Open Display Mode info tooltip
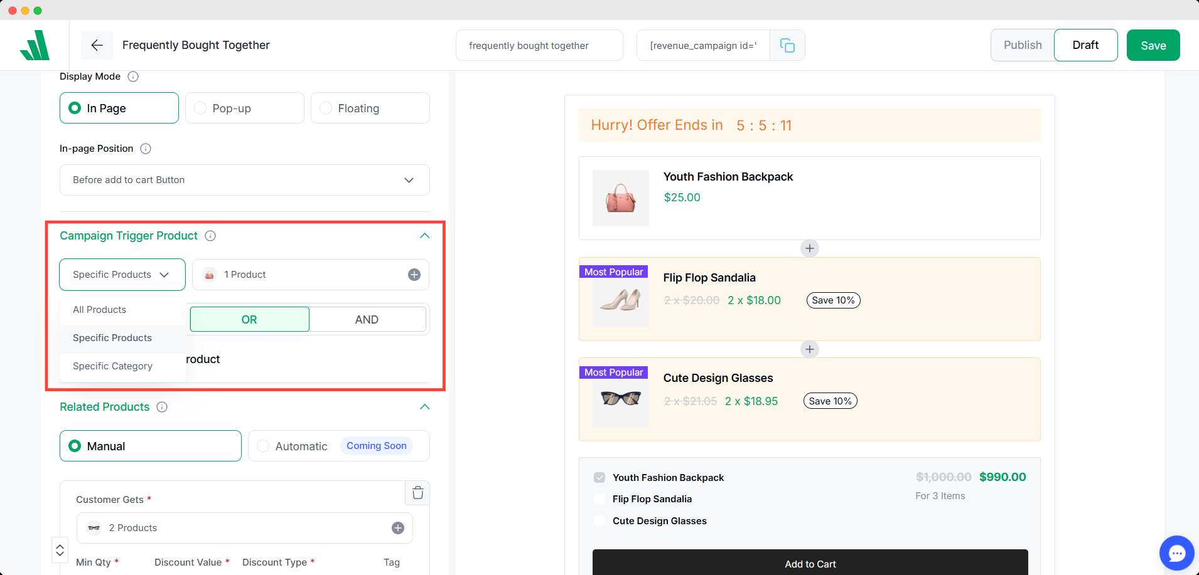The width and height of the screenshot is (1199, 575). tap(133, 76)
